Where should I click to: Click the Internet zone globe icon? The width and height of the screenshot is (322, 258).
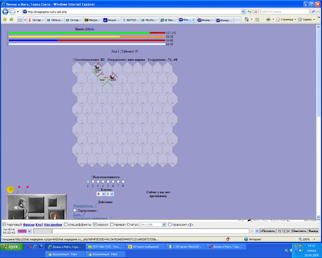[x=246, y=239]
